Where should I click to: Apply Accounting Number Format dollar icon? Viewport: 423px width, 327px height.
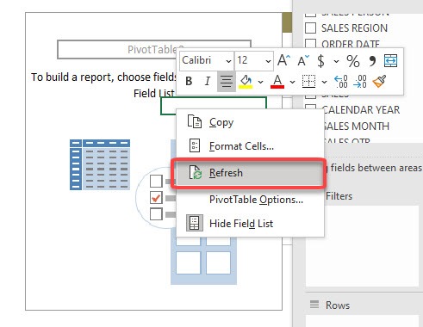click(320, 60)
